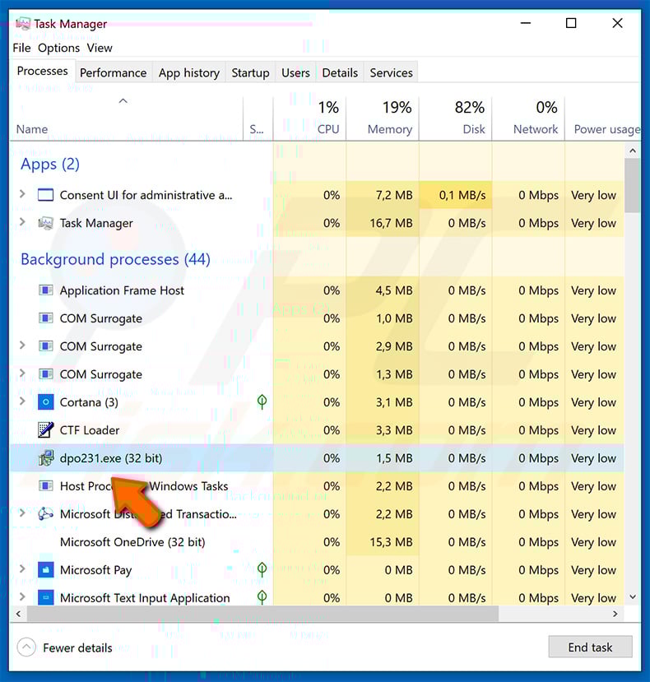650x682 pixels.
Task: Expand the COM Surrogate 2,9 MB row
Action: 22,346
